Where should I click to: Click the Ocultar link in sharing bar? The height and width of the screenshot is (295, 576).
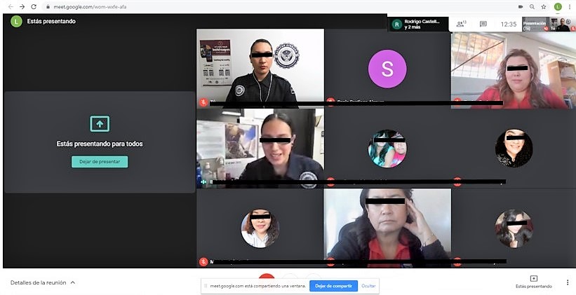tap(368, 286)
